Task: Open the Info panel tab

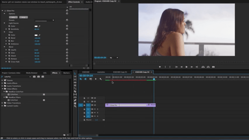Action: [45, 73]
